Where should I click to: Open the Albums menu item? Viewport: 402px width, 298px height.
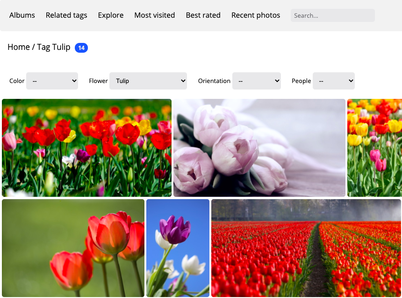click(22, 15)
